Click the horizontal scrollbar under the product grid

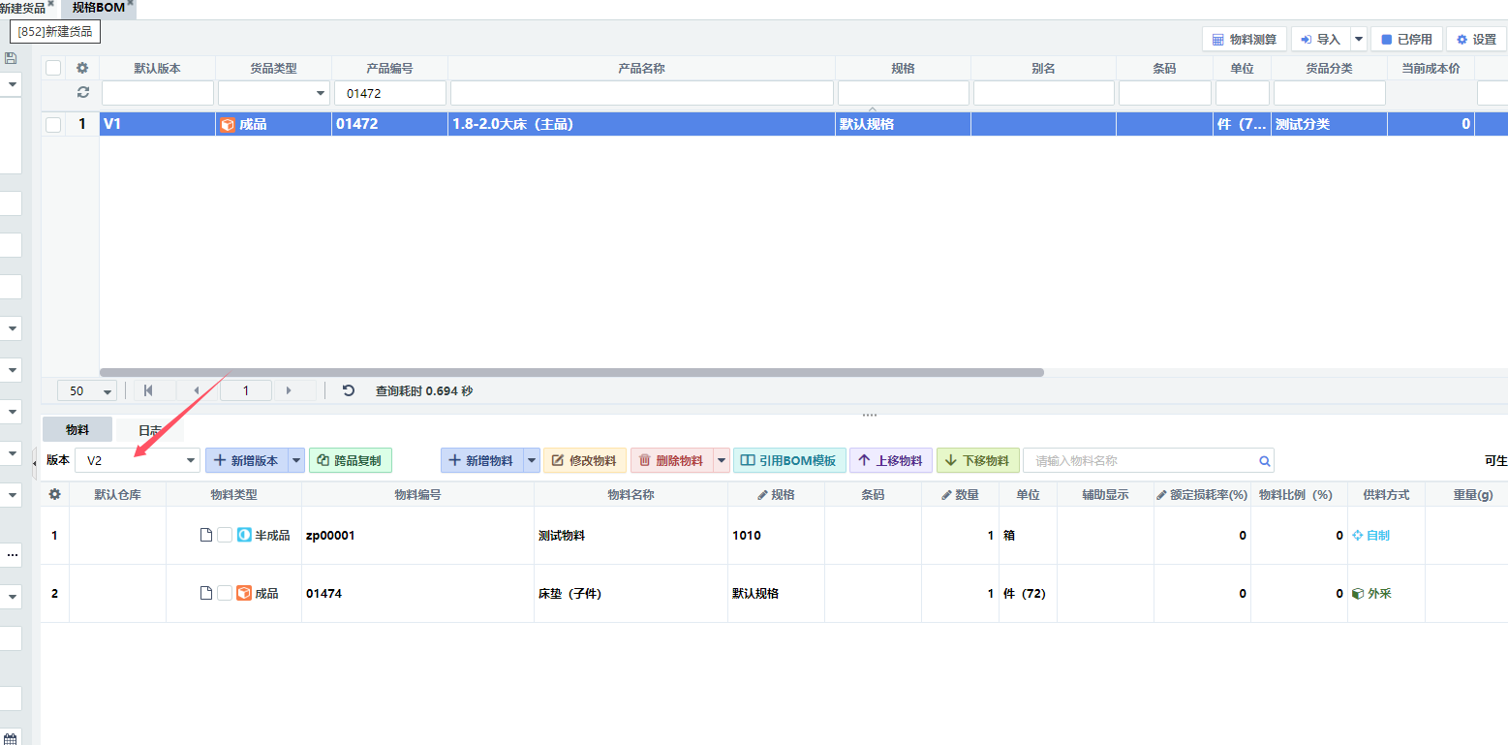571,372
